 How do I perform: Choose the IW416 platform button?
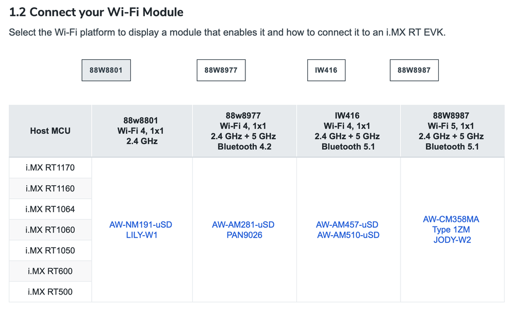point(326,70)
